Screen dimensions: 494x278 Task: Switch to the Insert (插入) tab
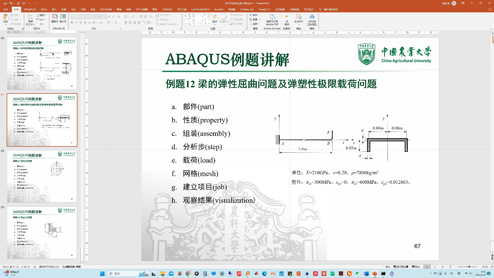[x=54, y=9]
